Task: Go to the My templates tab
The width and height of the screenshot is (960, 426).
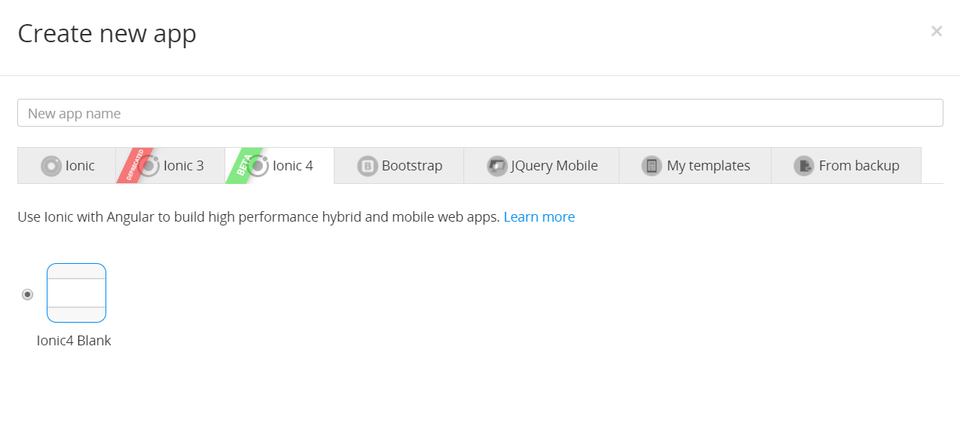Action: (x=696, y=166)
